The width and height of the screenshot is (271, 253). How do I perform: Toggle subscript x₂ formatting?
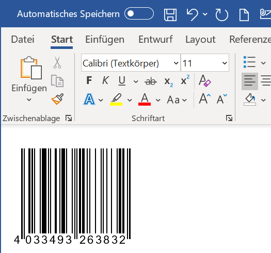[x=168, y=82]
